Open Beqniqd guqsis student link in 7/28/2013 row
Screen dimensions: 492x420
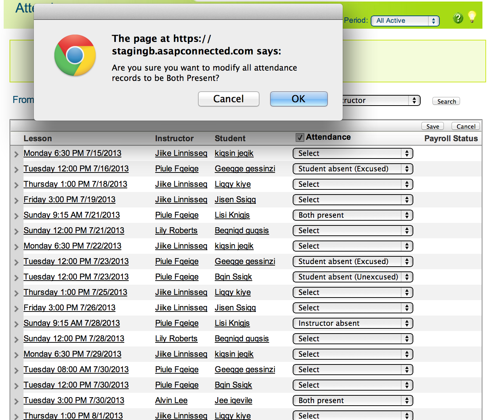(x=242, y=339)
